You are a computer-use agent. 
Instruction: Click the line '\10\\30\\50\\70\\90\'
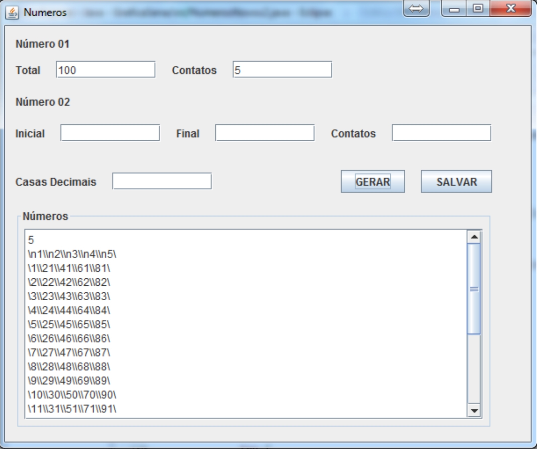coord(72,394)
